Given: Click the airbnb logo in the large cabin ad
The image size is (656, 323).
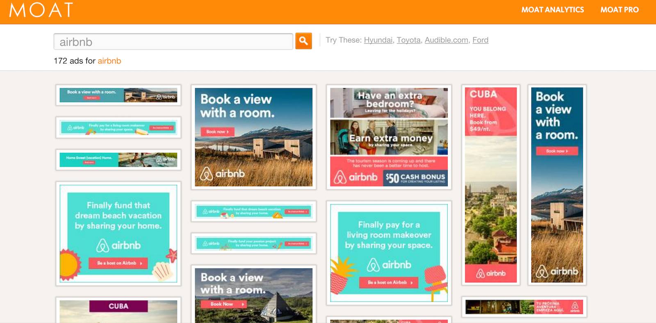Looking at the screenshot, I should pyautogui.click(x=222, y=174).
